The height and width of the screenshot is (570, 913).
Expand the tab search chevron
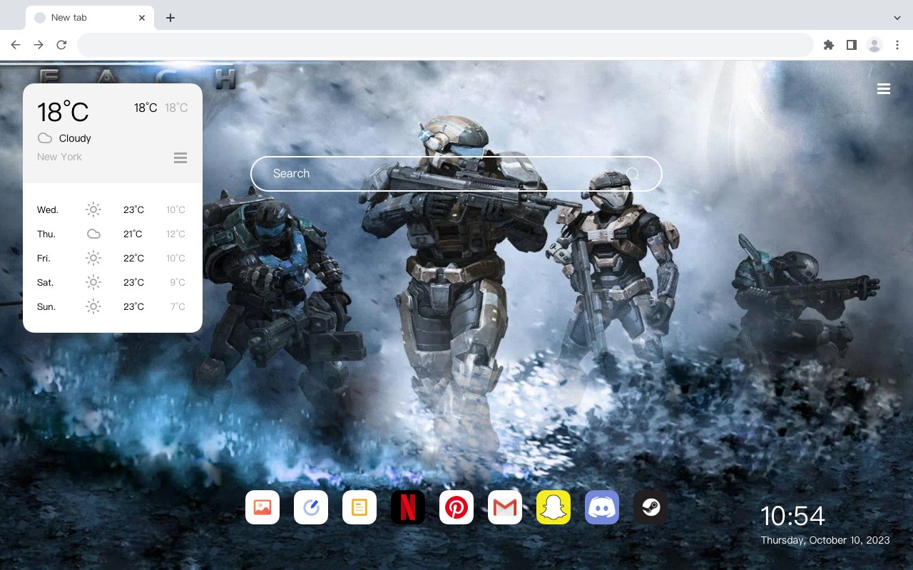pos(897,18)
